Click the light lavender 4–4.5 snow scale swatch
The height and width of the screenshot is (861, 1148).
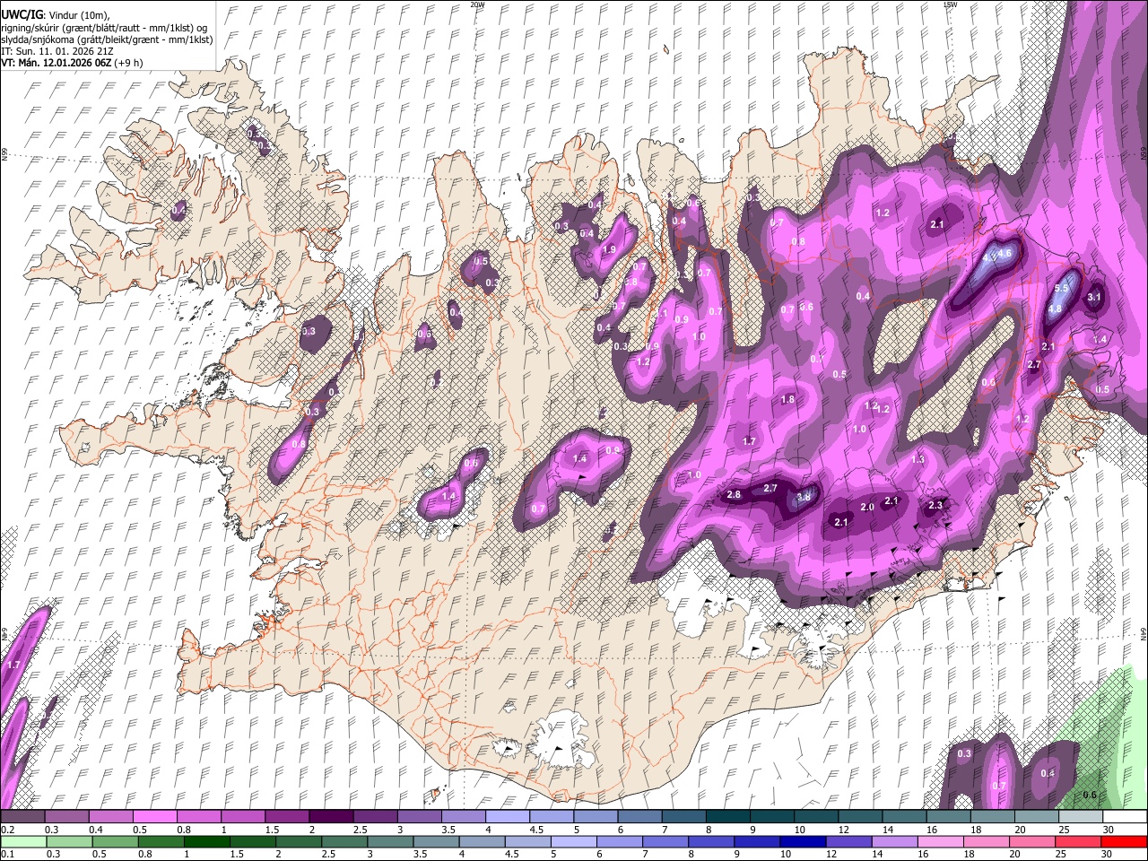pyautogui.click(x=507, y=816)
